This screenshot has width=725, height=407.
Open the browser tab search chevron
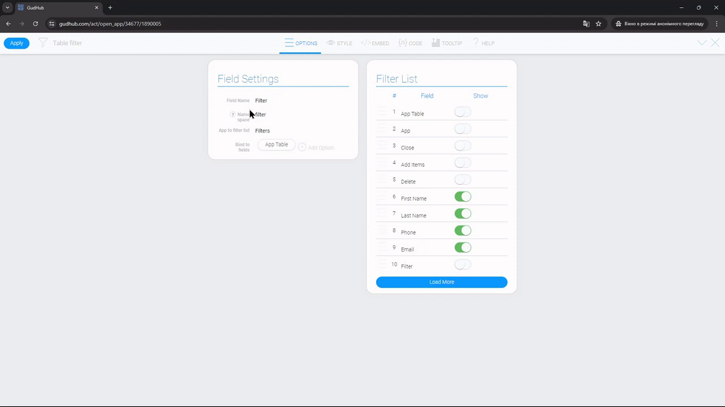coord(7,8)
